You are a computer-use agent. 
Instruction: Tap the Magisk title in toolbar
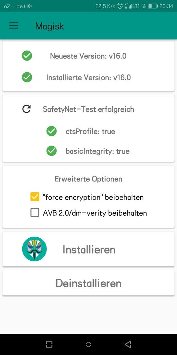tap(49, 26)
